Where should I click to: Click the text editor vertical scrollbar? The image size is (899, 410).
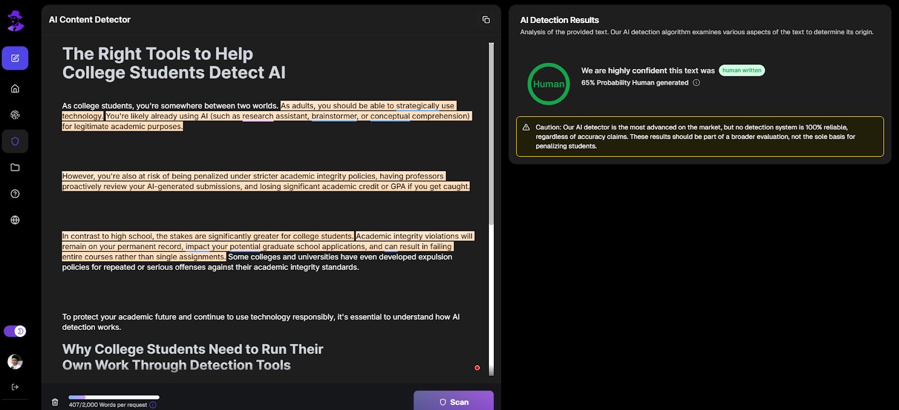point(491,135)
